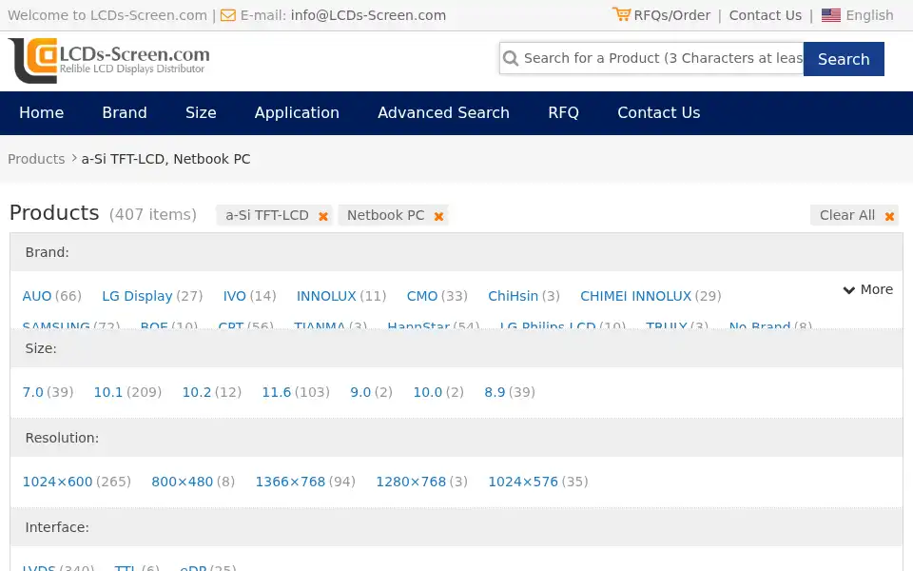Go to Advanced Search
Viewport: 913px width, 571px height.
tap(444, 112)
